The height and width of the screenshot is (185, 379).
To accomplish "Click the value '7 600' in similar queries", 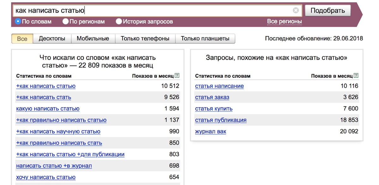I will [351, 108].
